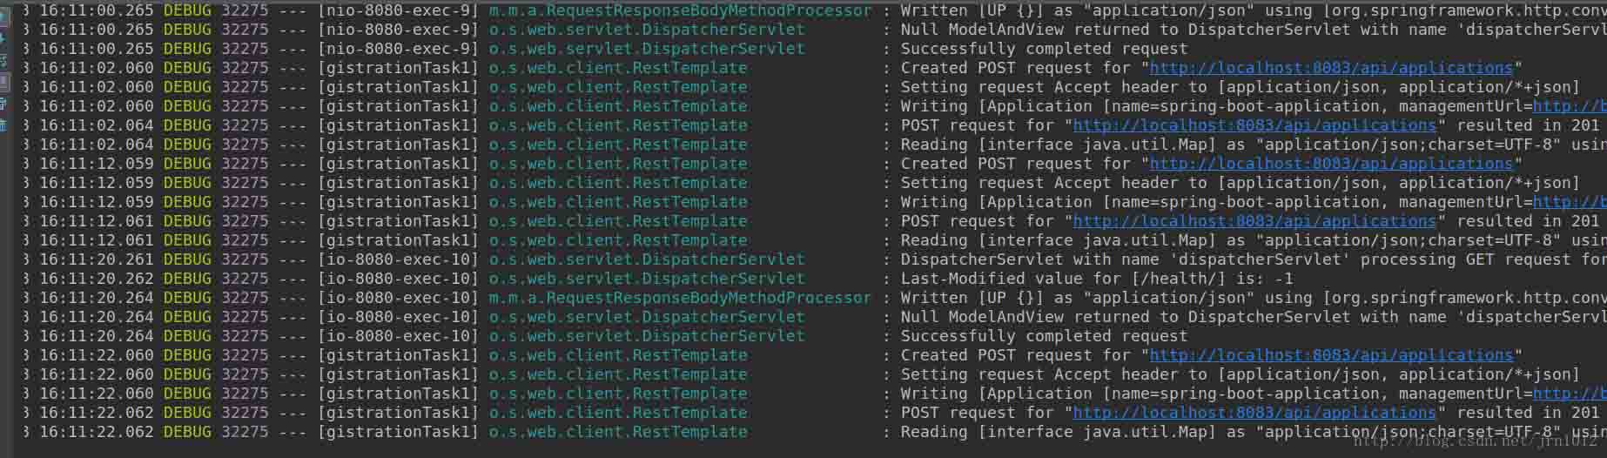Image resolution: width=1607 pixels, height=458 pixels.
Task: Click the DispatcherServlet processing GET request line
Action: [x=1254, y=259]
